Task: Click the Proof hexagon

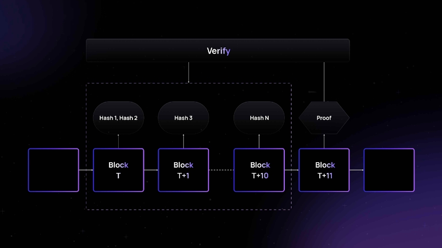Action: (x=324, y=118)
